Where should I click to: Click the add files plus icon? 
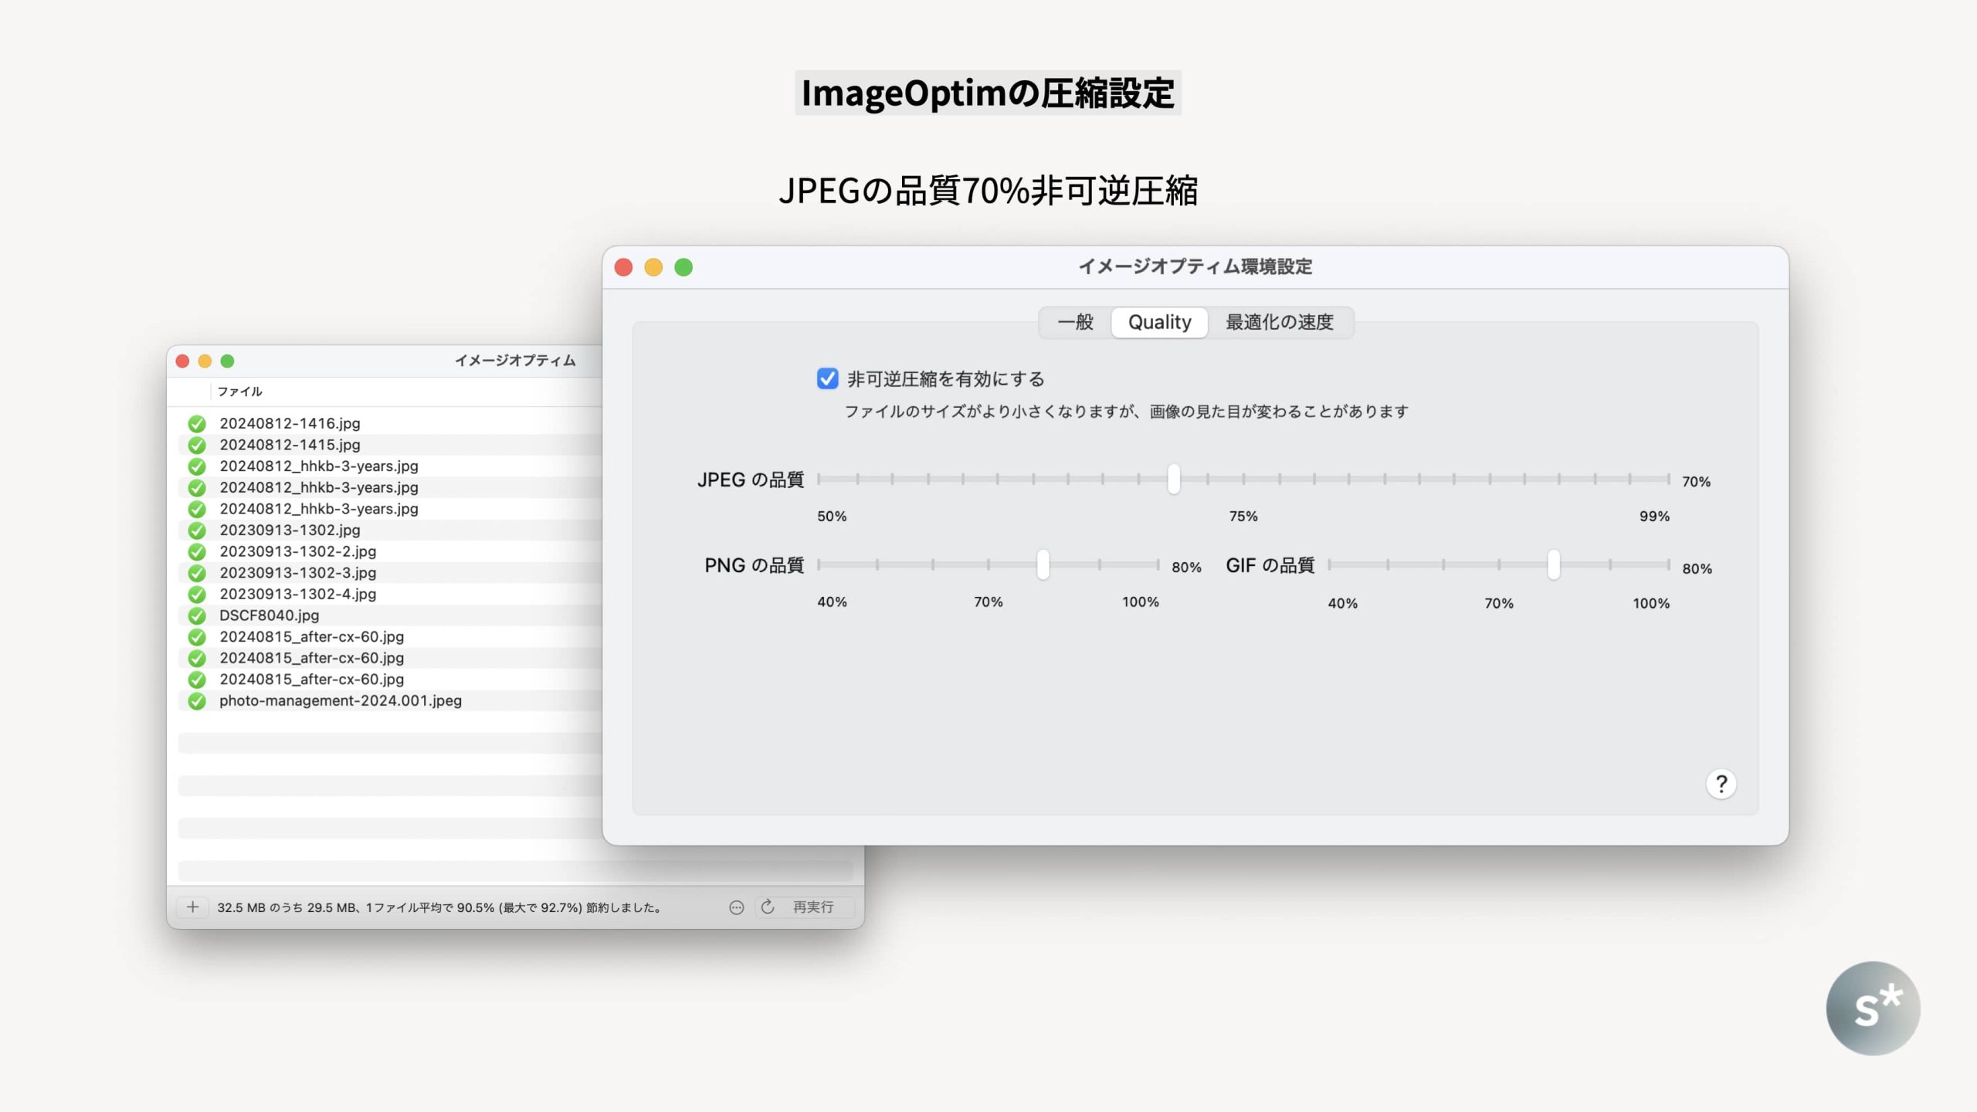(x=192, y=907)
